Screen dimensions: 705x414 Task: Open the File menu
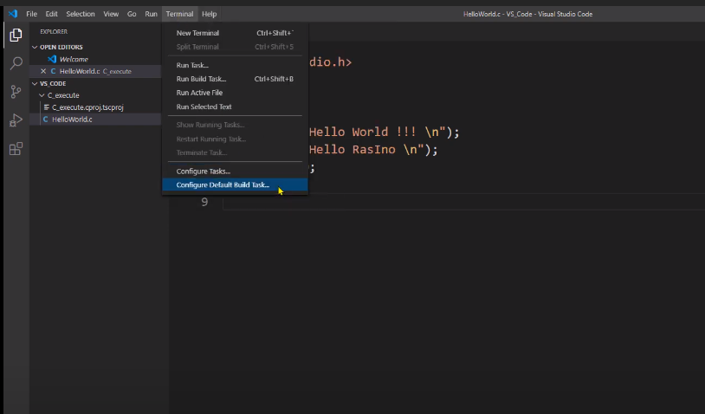31,14
